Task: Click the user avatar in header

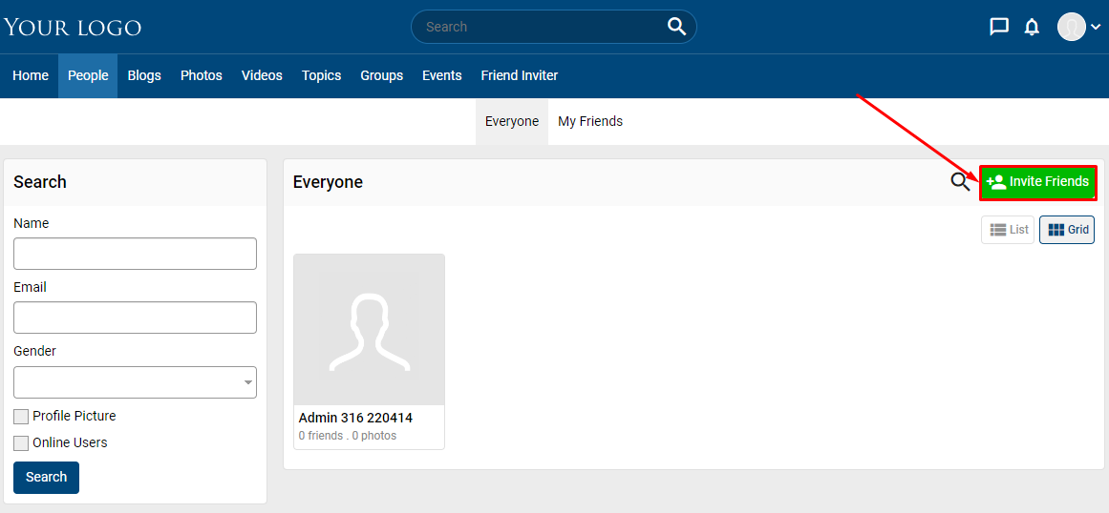Action: pos(1072,27)
